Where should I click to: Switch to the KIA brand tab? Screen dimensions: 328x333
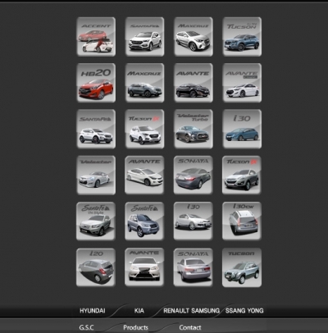139,311
